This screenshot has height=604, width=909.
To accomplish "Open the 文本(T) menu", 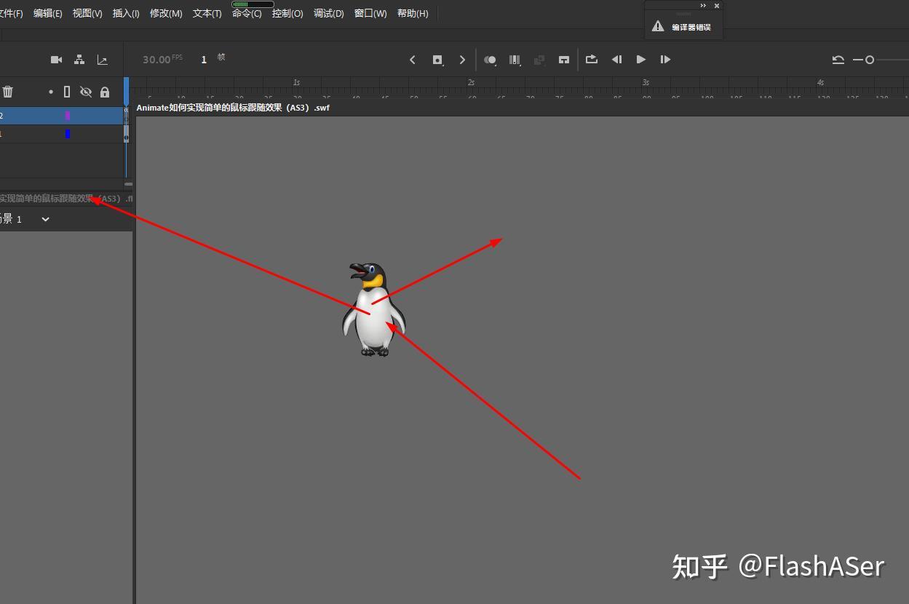I will (x=207, y=14).
